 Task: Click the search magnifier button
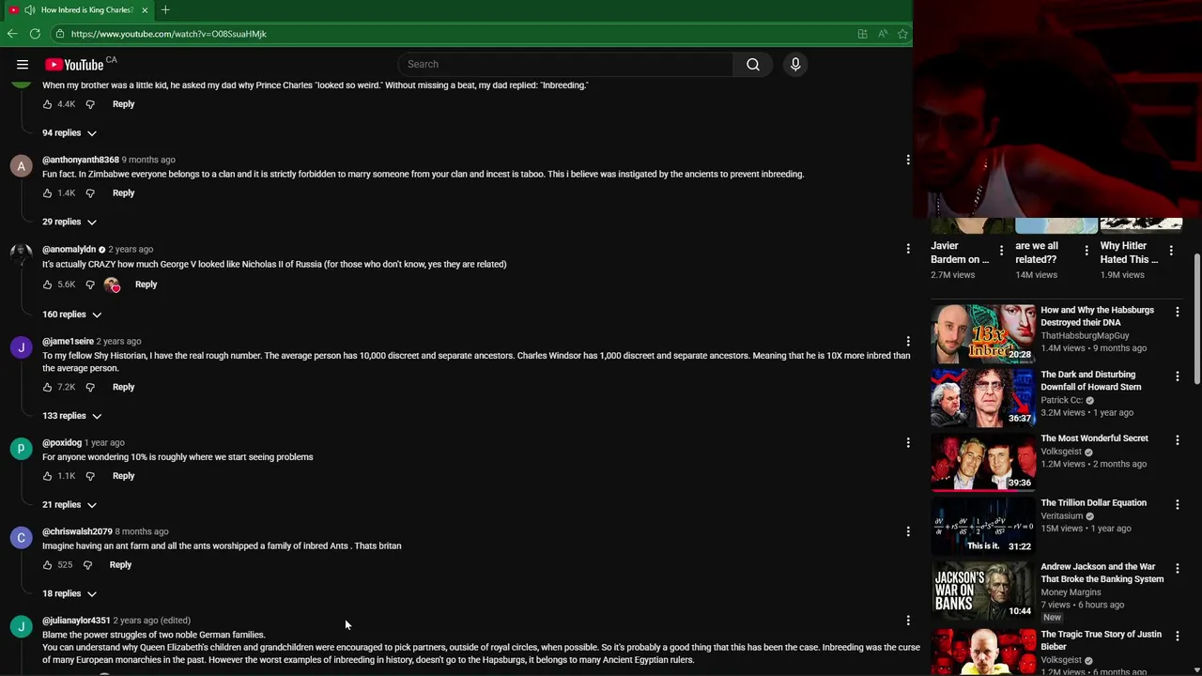point(753,64)
